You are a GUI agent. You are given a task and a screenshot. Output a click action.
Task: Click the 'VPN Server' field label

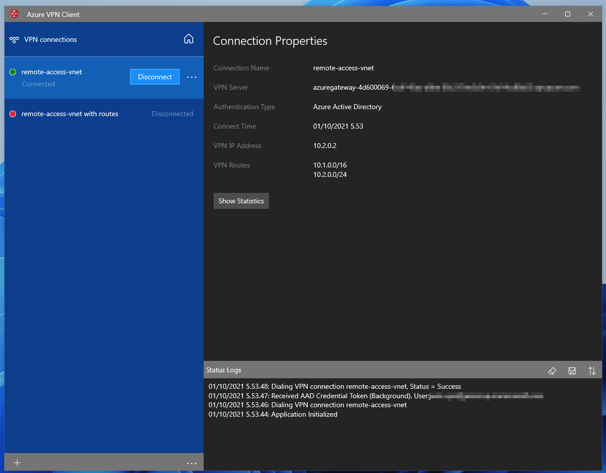coord(231,87)
